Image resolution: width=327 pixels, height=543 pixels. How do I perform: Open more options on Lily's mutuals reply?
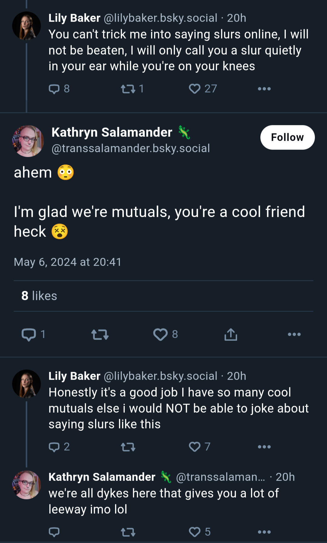click(264, 447)
